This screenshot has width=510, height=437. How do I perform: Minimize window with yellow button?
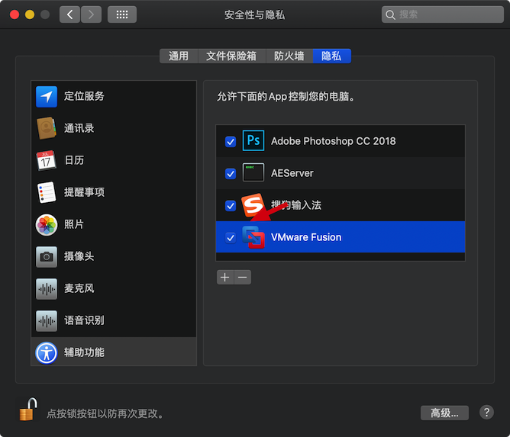[30, 14]
